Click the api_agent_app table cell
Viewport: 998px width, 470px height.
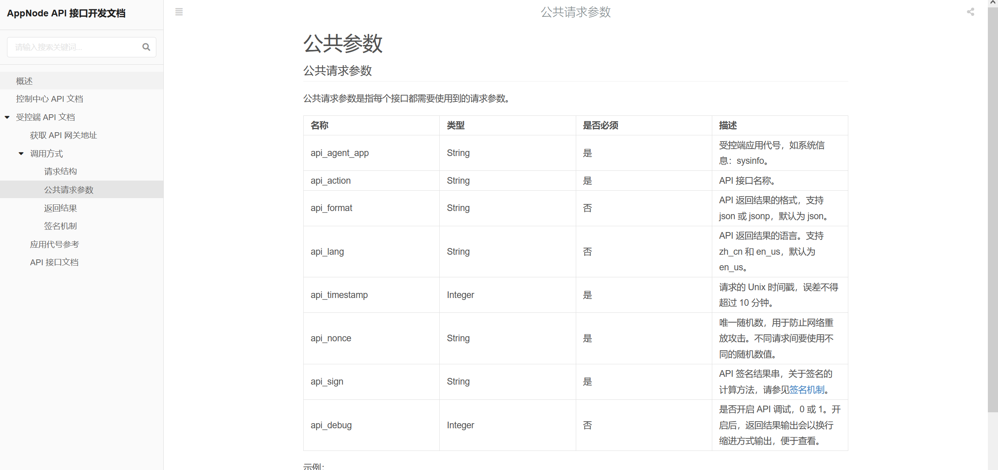372,153
